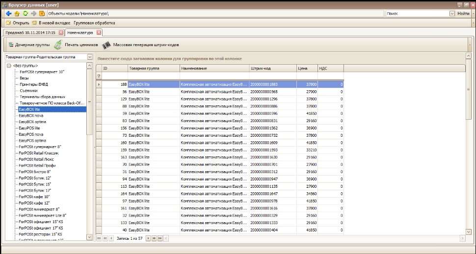Click the row indicator arrow for ID 188
476x254 pixels.
[99, 84]
